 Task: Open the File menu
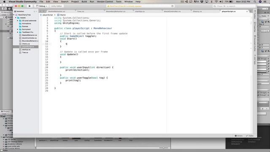41,2
